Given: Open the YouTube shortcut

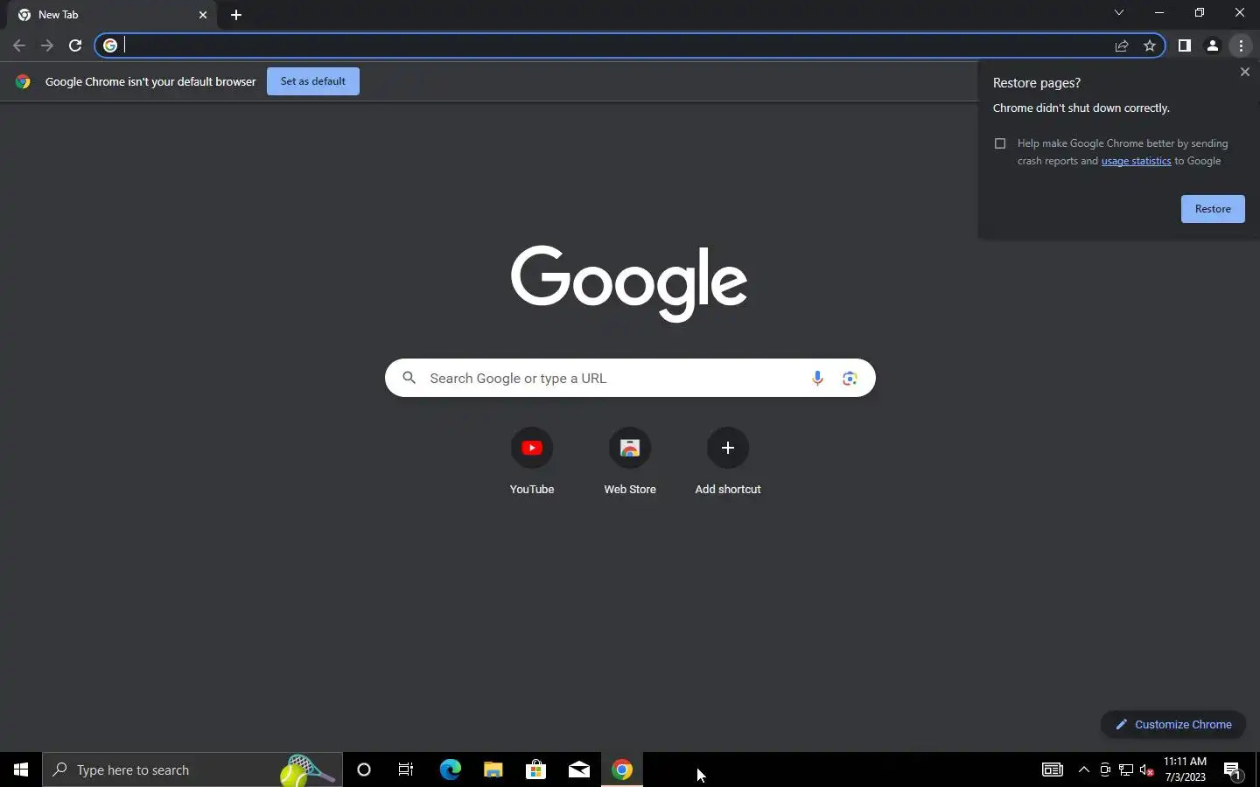Looking at the screenshot, I should point(532,462).
